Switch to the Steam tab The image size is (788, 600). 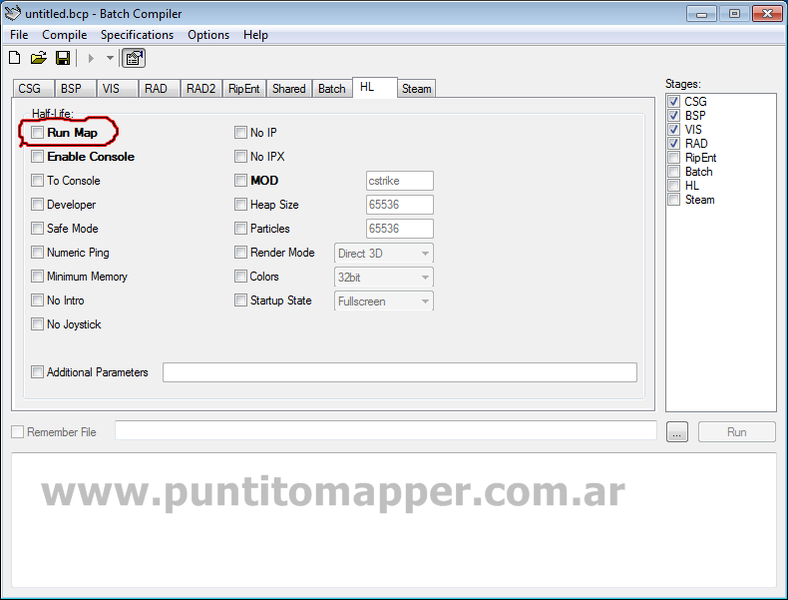417,89
